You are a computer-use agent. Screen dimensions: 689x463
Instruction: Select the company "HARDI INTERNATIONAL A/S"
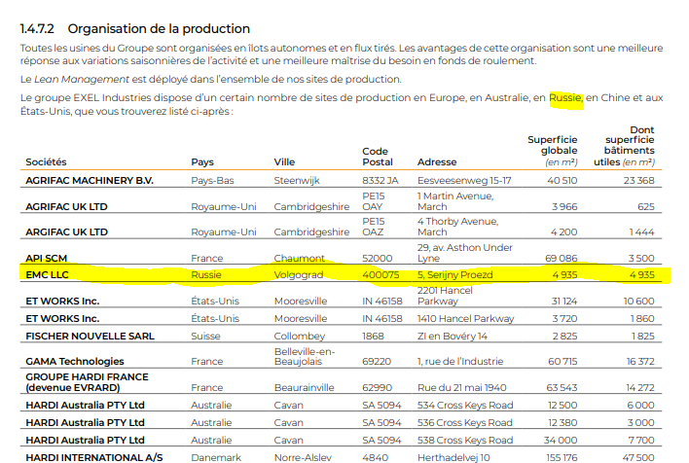94,458
